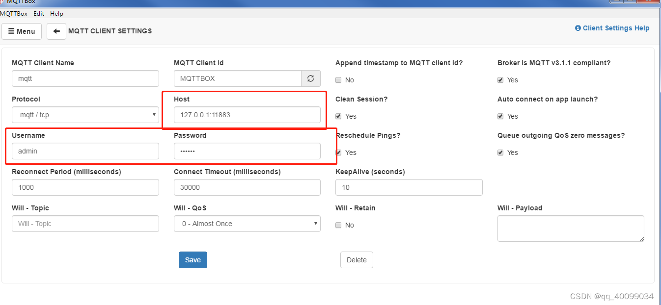The width and height of the screenshot is (661, 305).
Task: Focus the MQTT Client Name field
Action: click(x=85, y=78)
